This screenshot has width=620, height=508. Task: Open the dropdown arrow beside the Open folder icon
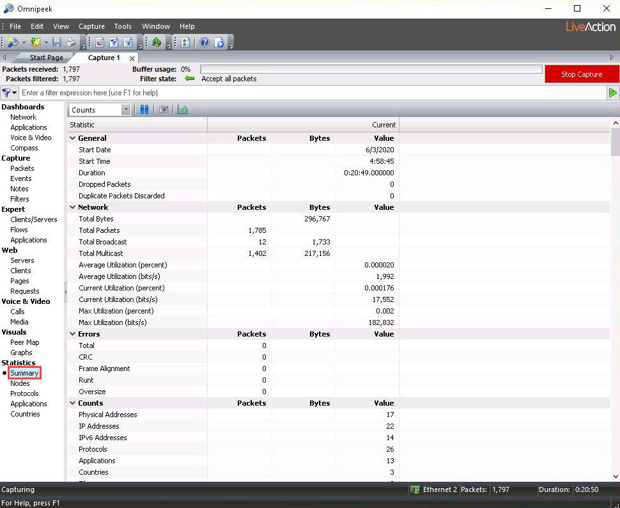[x=46, y=42]
